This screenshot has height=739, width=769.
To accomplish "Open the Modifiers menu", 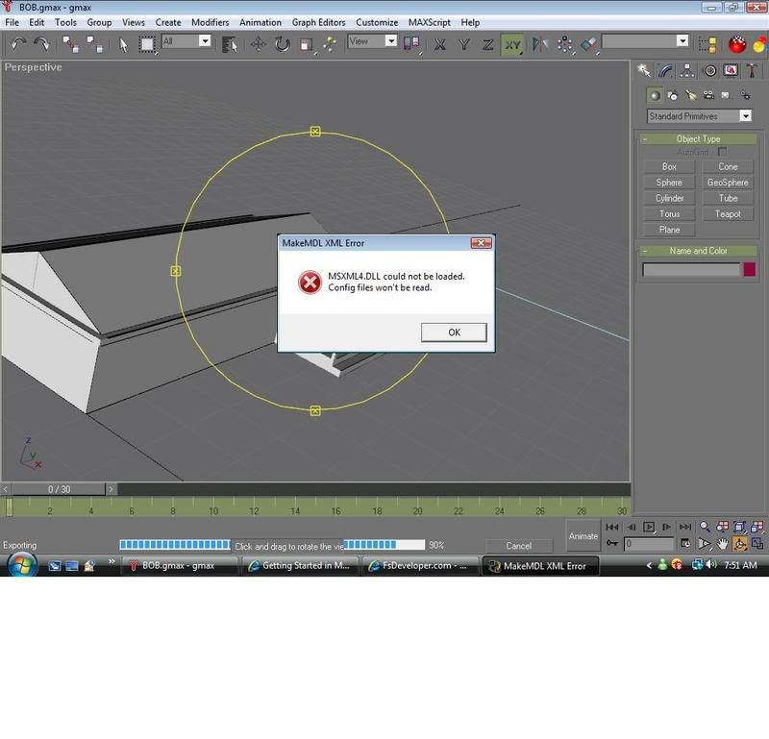I will 210,22.
